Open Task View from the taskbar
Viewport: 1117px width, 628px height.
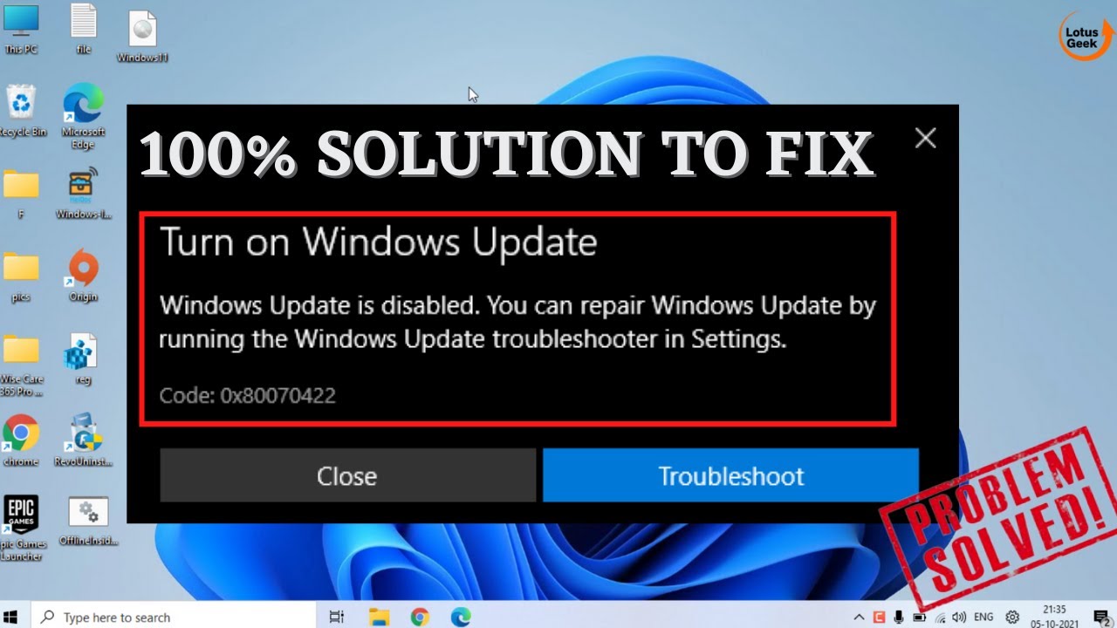click(x=336, y=617)
